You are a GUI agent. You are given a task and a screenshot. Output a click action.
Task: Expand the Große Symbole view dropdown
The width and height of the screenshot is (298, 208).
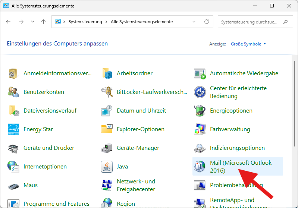click(x=248, y=44)
